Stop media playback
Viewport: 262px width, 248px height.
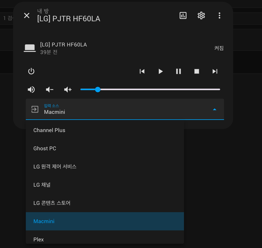pyautogui.click(x=197, y=71)
